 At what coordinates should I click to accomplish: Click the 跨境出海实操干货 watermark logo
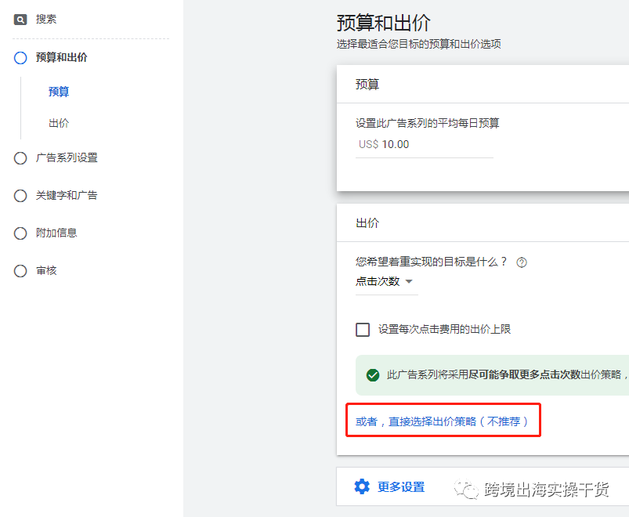point(466,489)
